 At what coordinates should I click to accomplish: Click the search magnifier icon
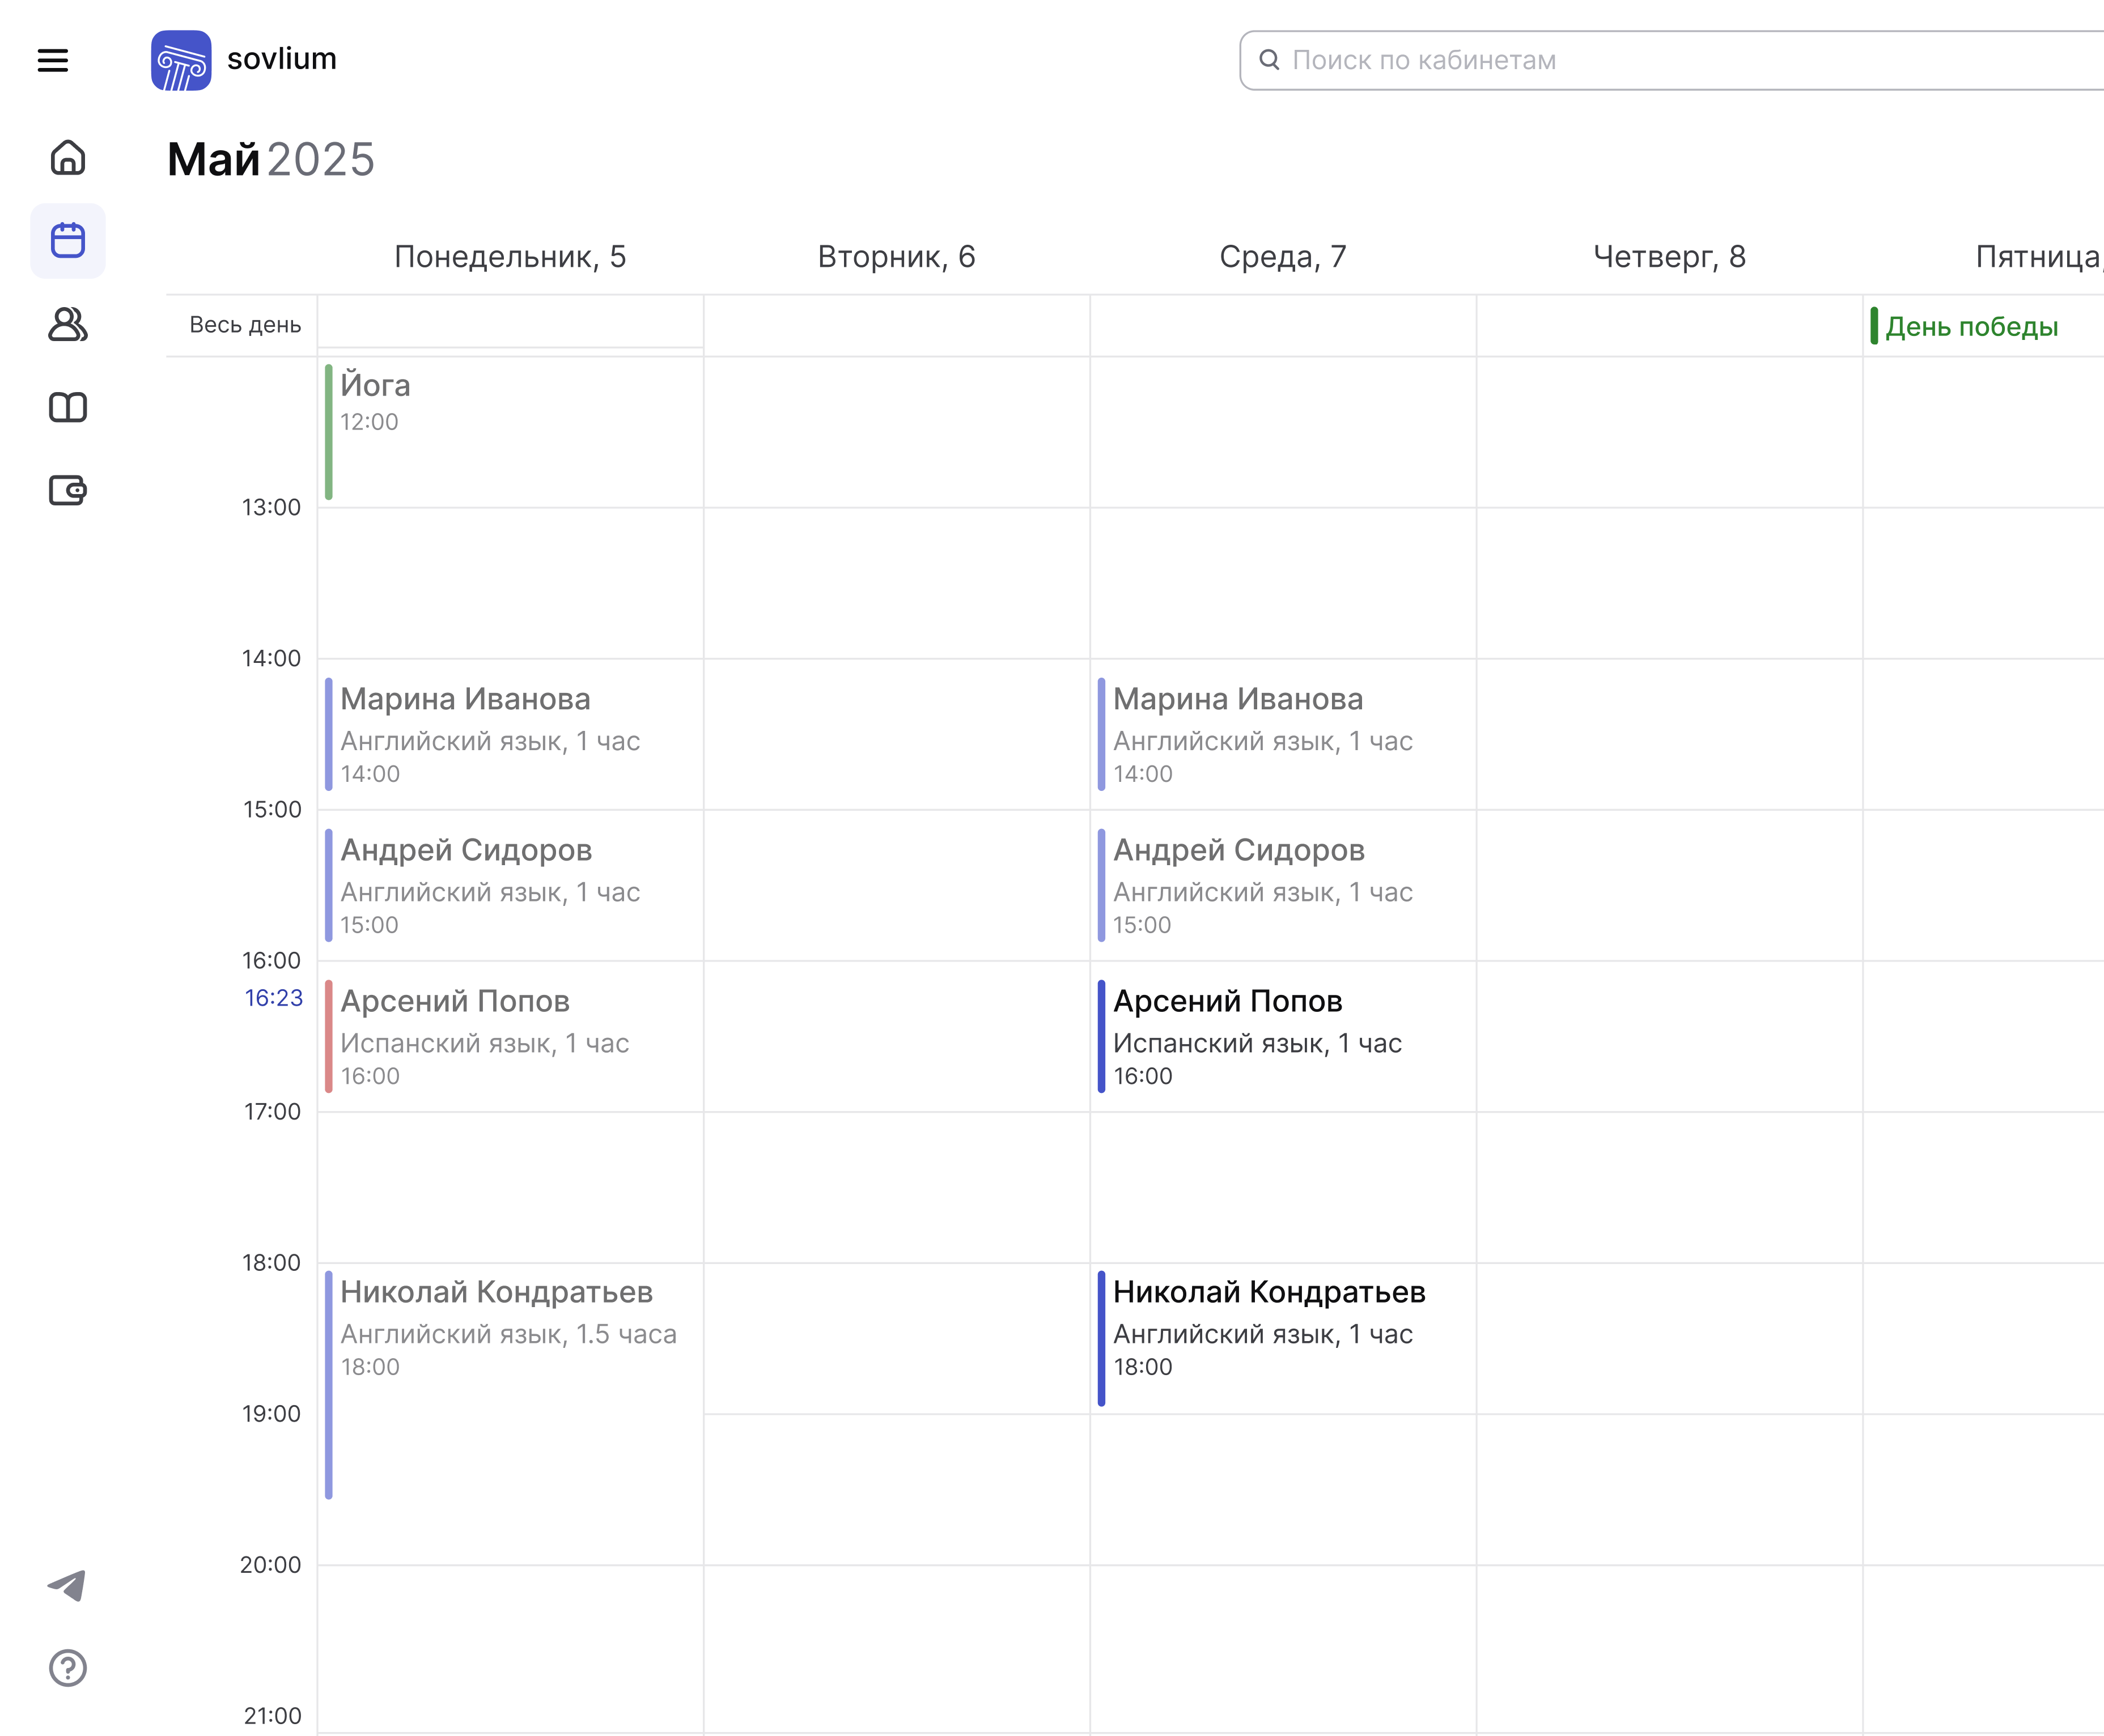click(x=1269, y=60)
